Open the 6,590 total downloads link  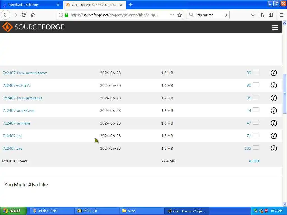[254, 161]
